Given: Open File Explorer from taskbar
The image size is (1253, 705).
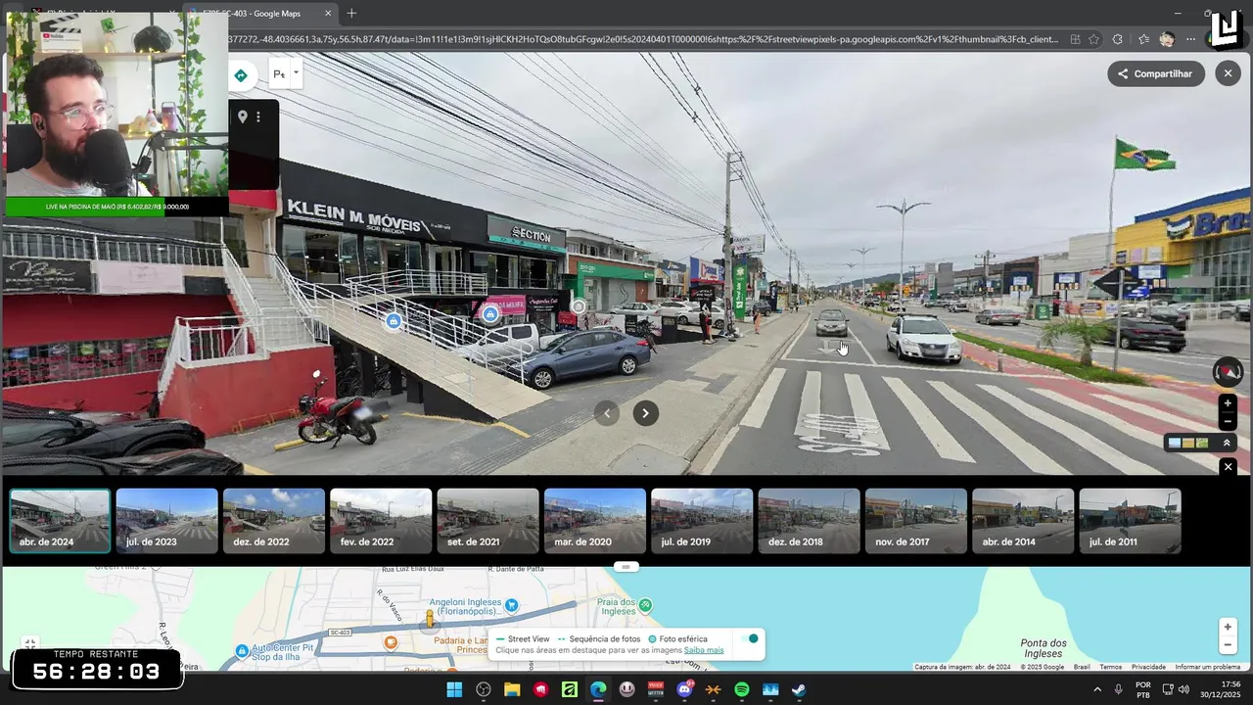Looking at the screenshot, I should click(x=512, y=689).
